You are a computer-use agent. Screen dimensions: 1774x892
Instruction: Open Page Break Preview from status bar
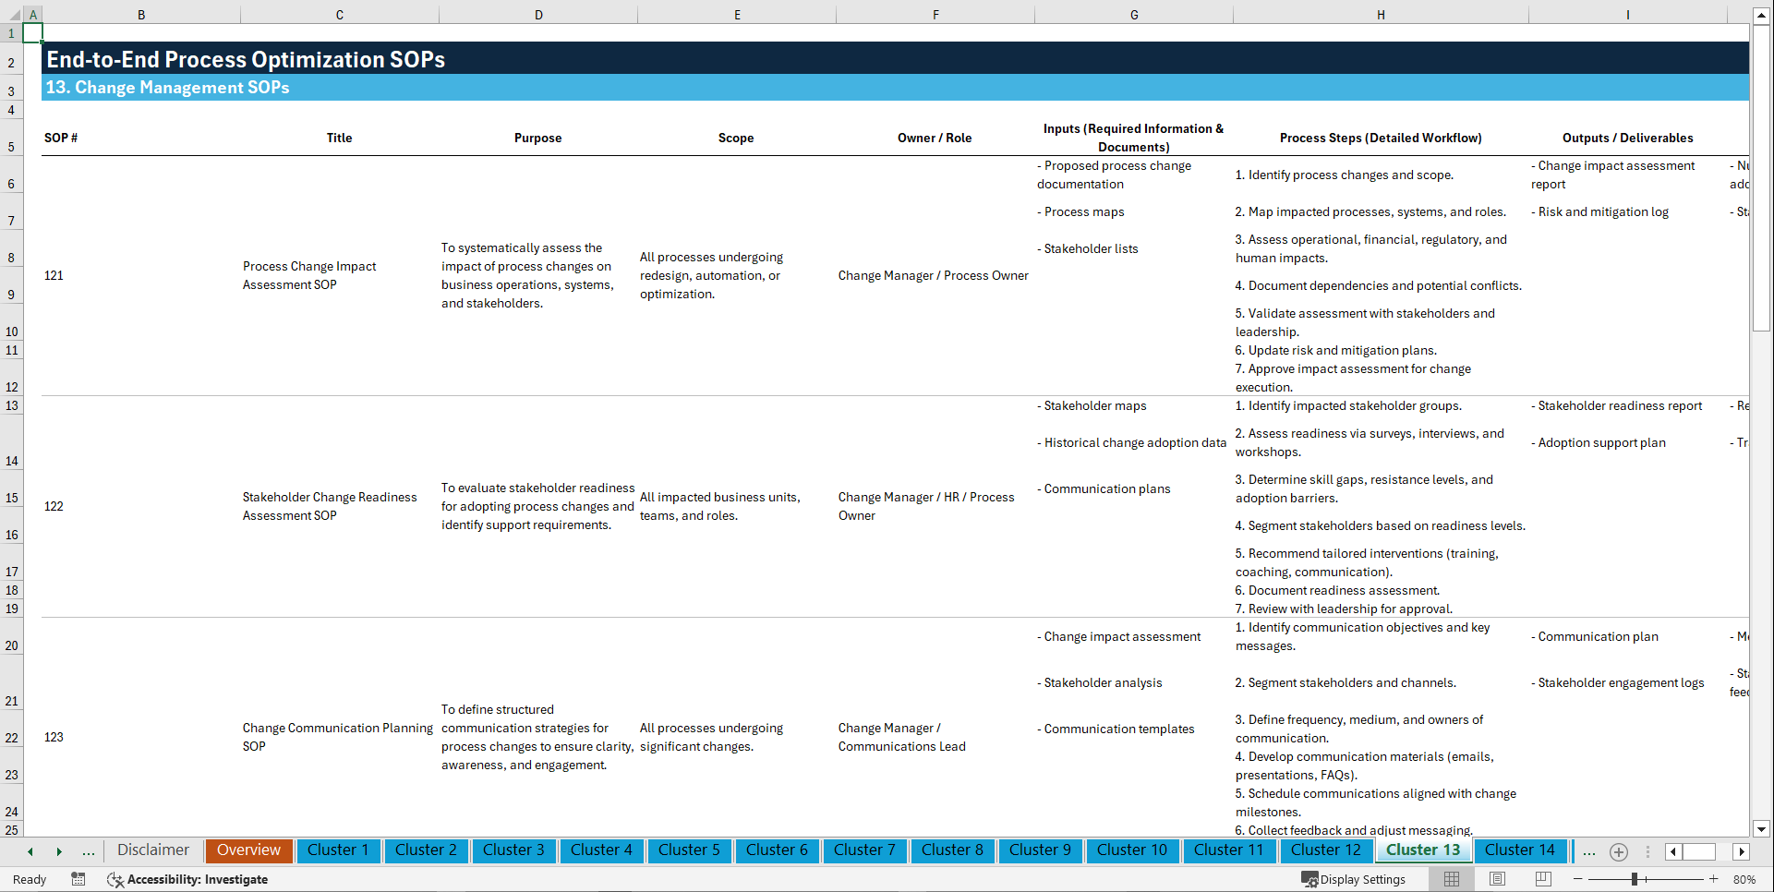tap(1543, 879)
